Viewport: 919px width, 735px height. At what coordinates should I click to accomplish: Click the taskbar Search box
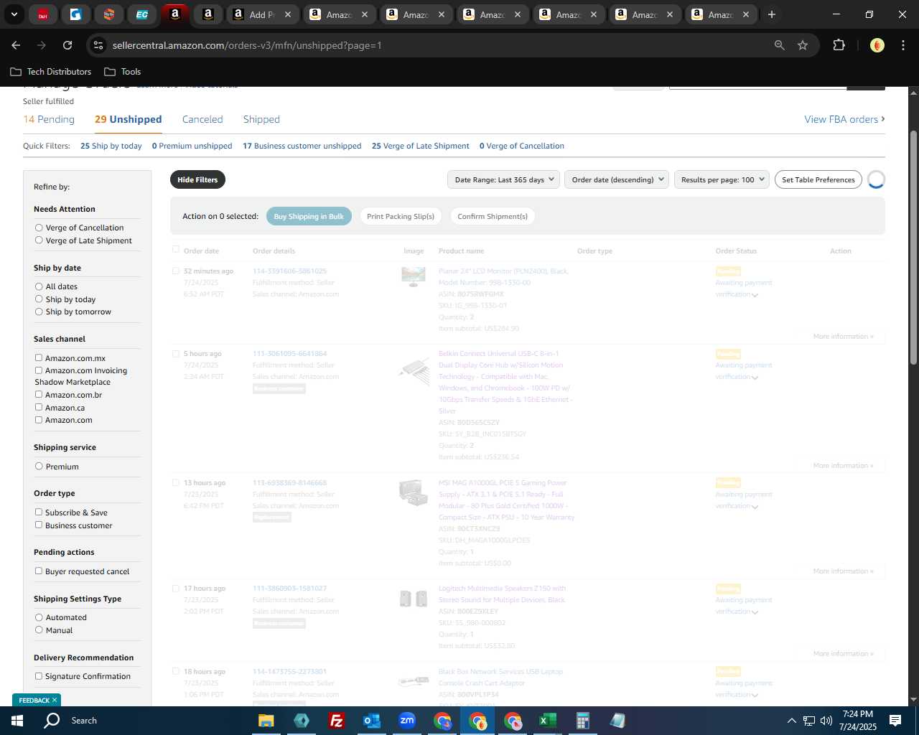click(84, 721)
